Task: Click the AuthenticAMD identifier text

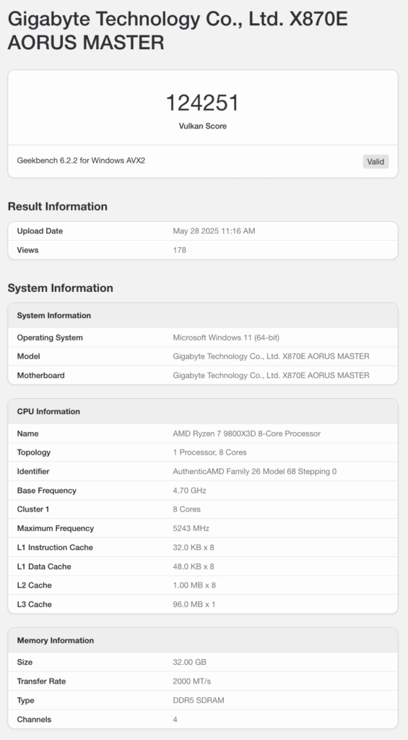Action: point(255,471)
